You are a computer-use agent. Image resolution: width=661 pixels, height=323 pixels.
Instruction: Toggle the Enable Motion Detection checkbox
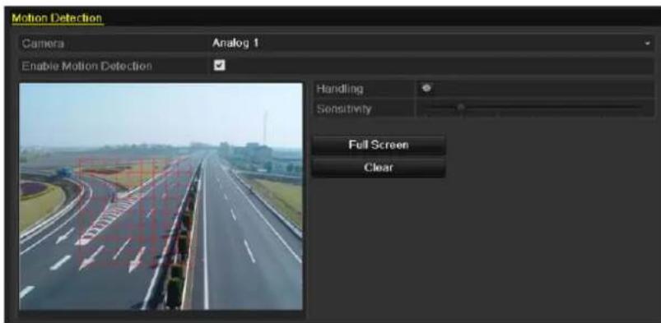tap(220, 65)
